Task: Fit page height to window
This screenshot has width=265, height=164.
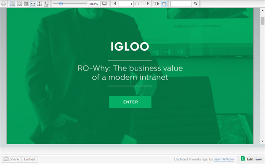Action: click(39, 4)
